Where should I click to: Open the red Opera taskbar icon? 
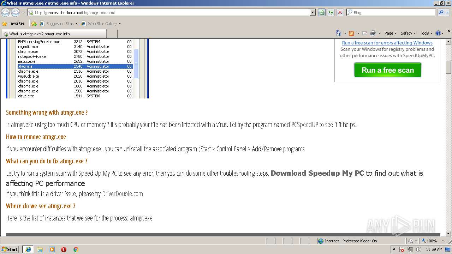pyautogui.click(x=64, y=249)
